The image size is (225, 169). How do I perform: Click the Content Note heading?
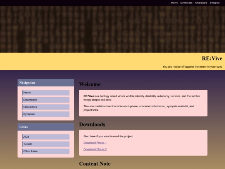tap(95, 164)
